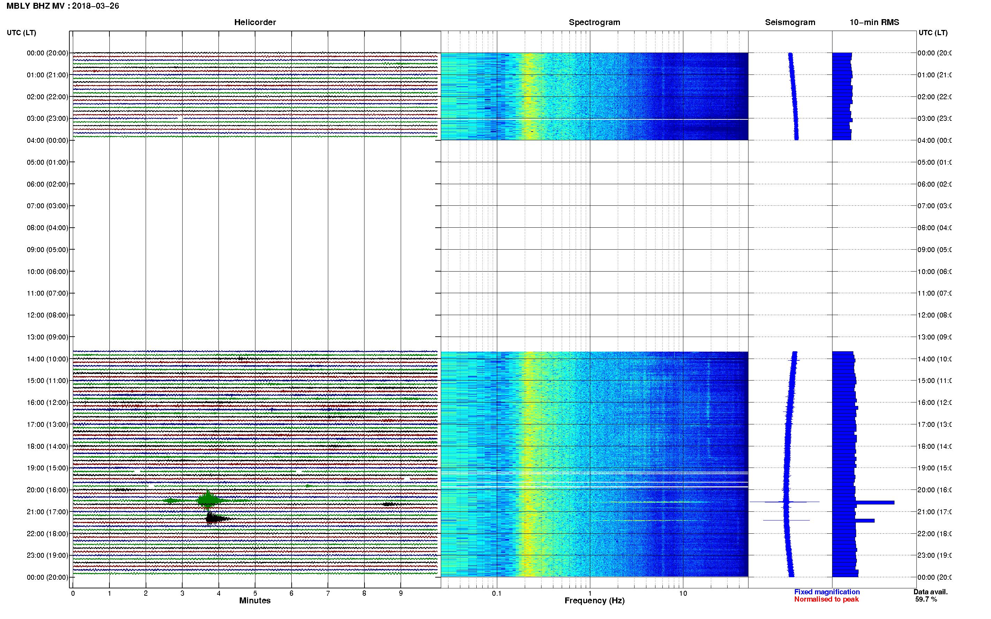Select the '10-min RMS' panel heading

coord(874,22)
